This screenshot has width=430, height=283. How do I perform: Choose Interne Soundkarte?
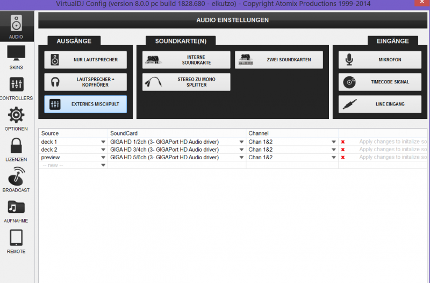(x=186, y=60)
